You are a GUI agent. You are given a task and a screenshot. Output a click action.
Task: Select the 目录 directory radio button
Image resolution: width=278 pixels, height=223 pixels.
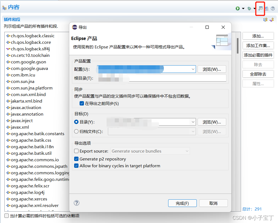click(x=76, y=122)
